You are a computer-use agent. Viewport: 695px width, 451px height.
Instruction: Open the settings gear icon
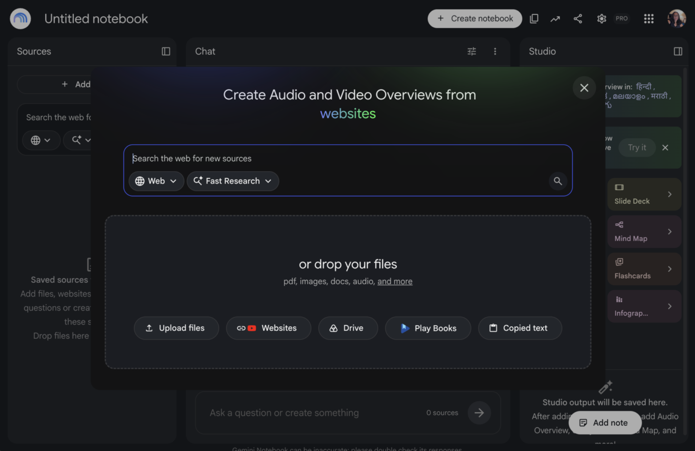click(x=602, y=19)
